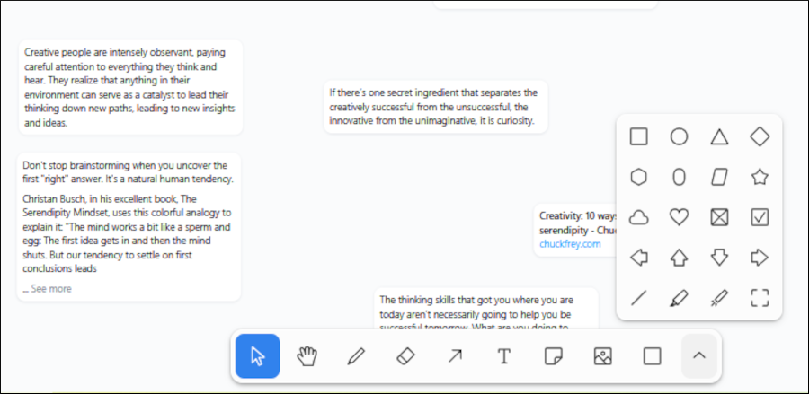Collapse the shapes panel with the chevron

pos(699,356)
